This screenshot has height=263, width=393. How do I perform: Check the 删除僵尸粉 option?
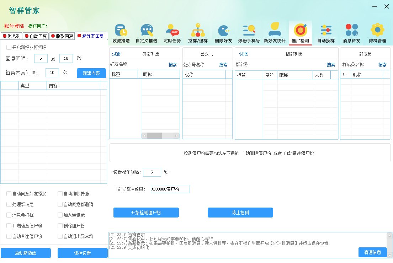click(x=60, y=226)
